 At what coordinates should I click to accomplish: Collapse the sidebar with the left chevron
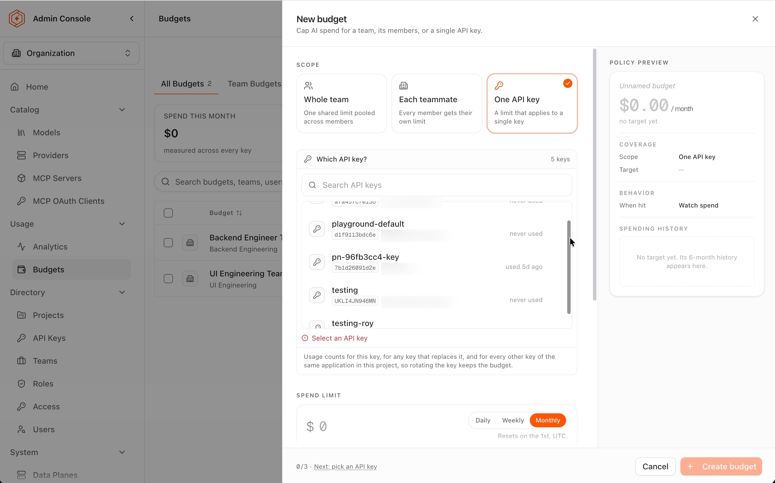(132, 19)
